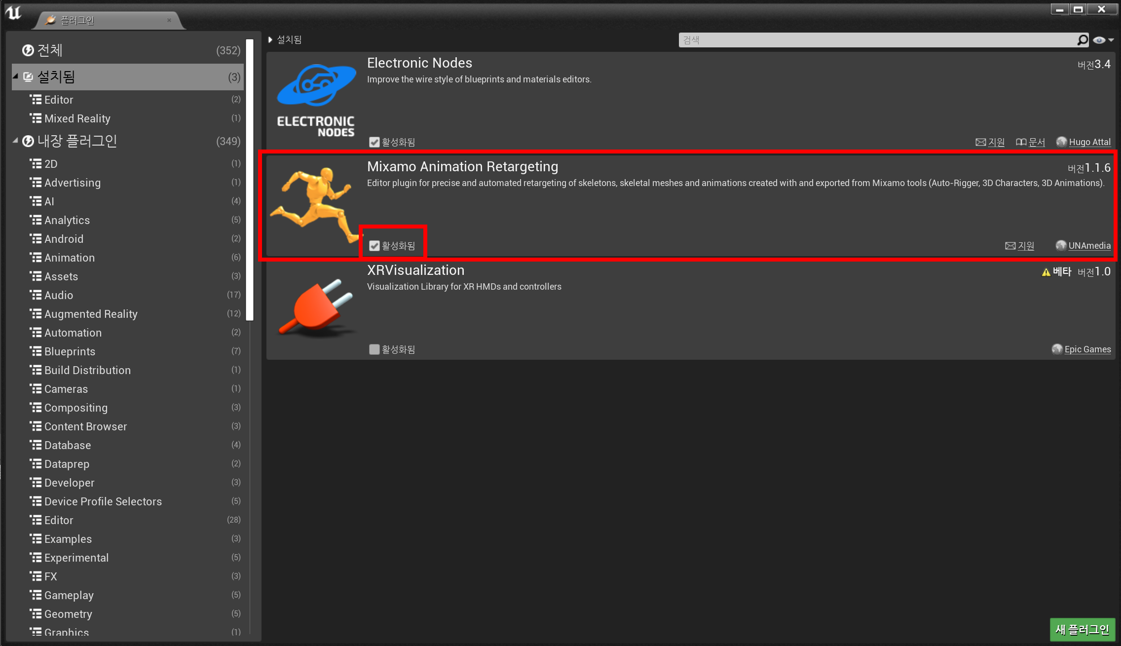The image size is (1121, 646).
Task: Open Electronic Nodes 문서 link
Action: (x=1037, y=142)
